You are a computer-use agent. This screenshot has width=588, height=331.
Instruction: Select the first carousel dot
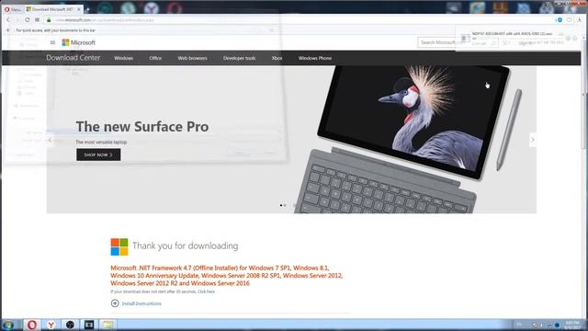click(x=281, y=205)
